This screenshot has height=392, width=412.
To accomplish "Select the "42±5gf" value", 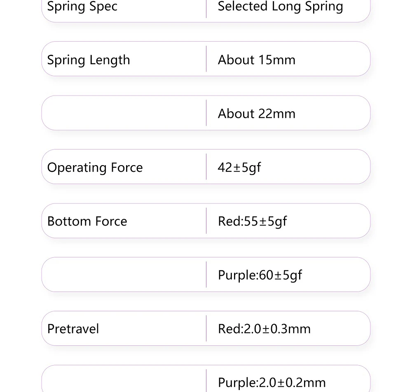I will (239, 168).
